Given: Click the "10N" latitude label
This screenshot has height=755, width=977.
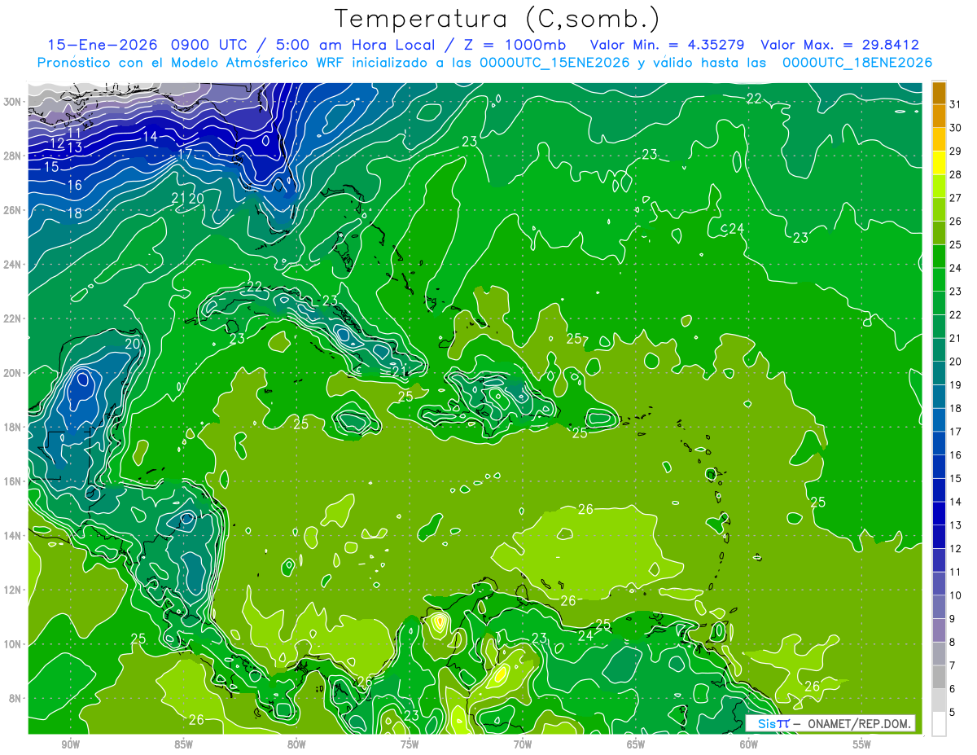Looking at the screenshot, I should pos(13,643).
